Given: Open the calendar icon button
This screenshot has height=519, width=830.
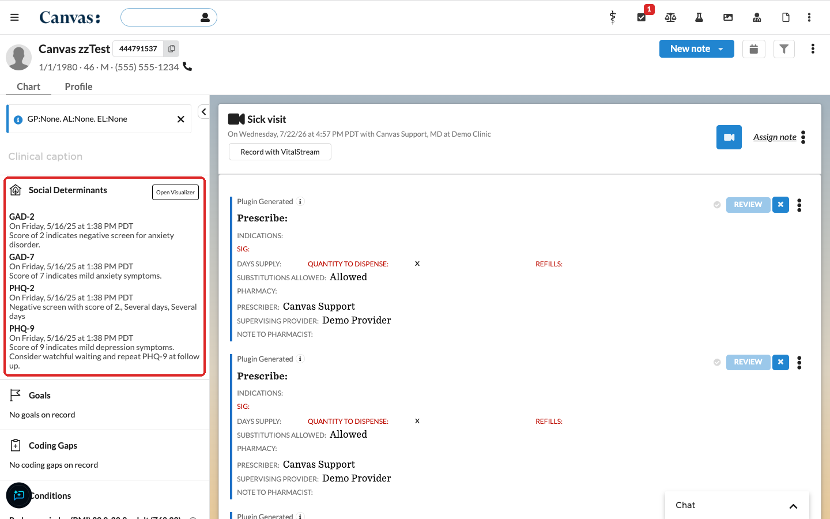Looking at the screenshot, I should (x=754, y=49).
